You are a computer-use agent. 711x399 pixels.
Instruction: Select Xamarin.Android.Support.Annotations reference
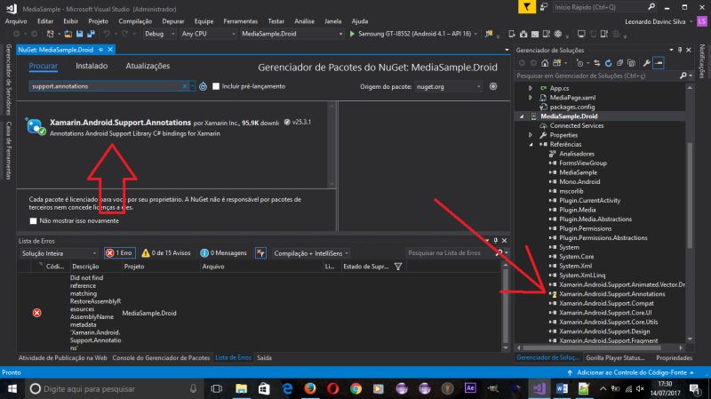point(611,294)
